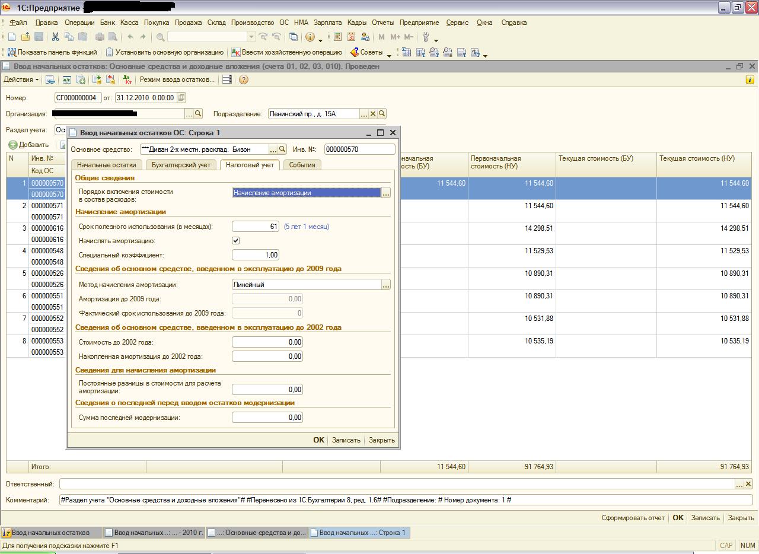This screenshot has width=759, height=554.
Task: Open the Файл menu
Action: point(18,23)
